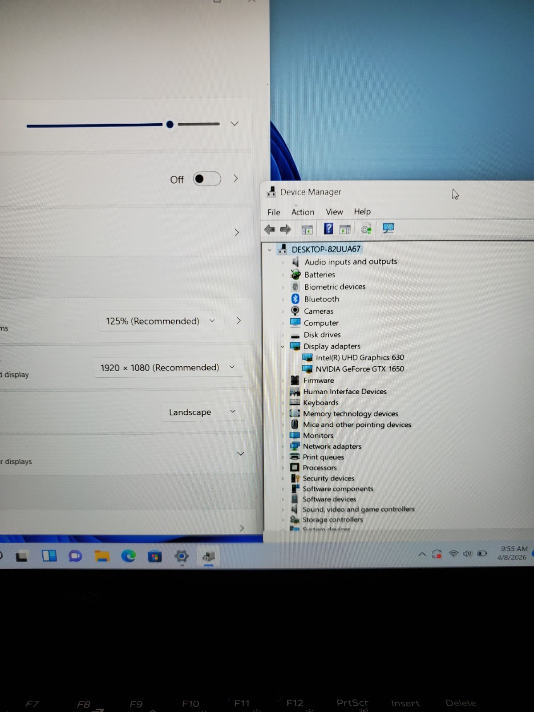Click the volume speaker tray icon
Viewport: 534px width, 712px height.
(x=467, y=554)
